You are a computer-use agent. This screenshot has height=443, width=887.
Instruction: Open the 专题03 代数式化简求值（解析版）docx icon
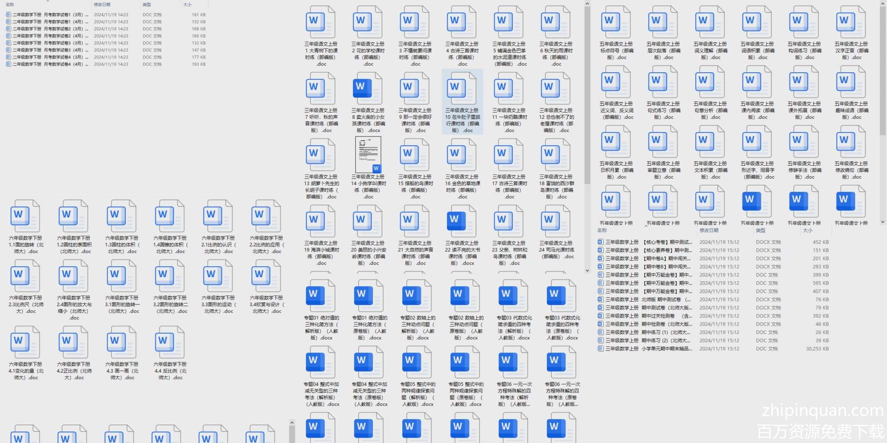(513, 296)
